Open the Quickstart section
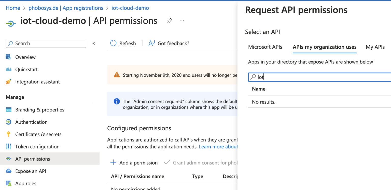Image resolution: width=391 pixels, height=190 pixels. [x=26, y=69]
